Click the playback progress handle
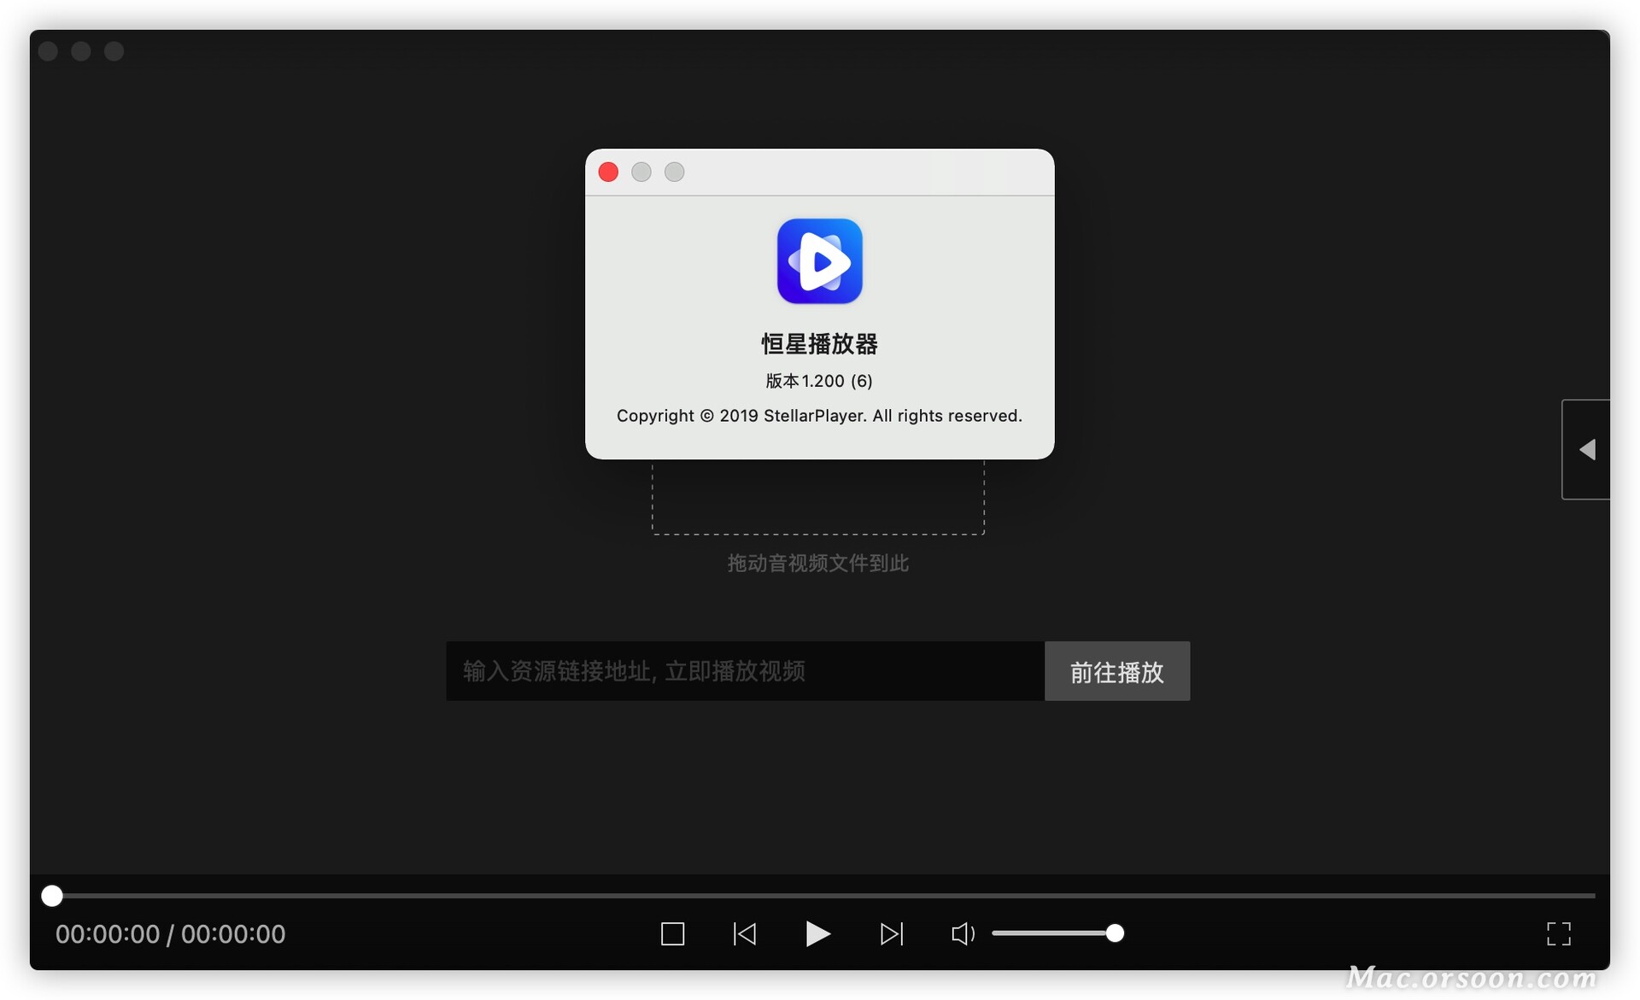Screen dimensions: 1640x1000 [x=52, y=895]
